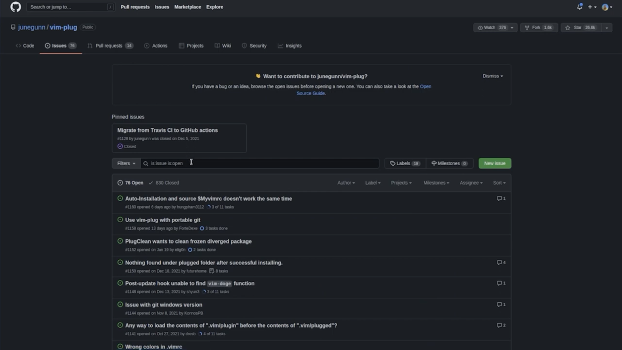Open the notifications bell
This screenshot has width=622, height=350.
(x=580, y=7)
